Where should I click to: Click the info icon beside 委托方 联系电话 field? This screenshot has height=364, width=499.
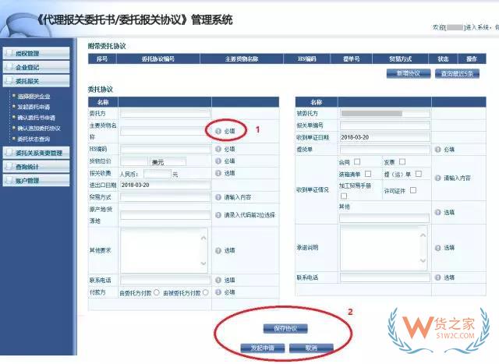pyautogui.click(x=218, y=280)
